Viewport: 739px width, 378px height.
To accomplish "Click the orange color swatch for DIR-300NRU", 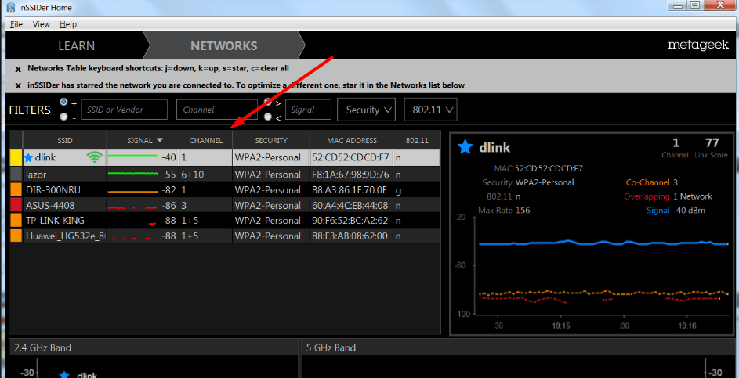I will pos(16,189).
